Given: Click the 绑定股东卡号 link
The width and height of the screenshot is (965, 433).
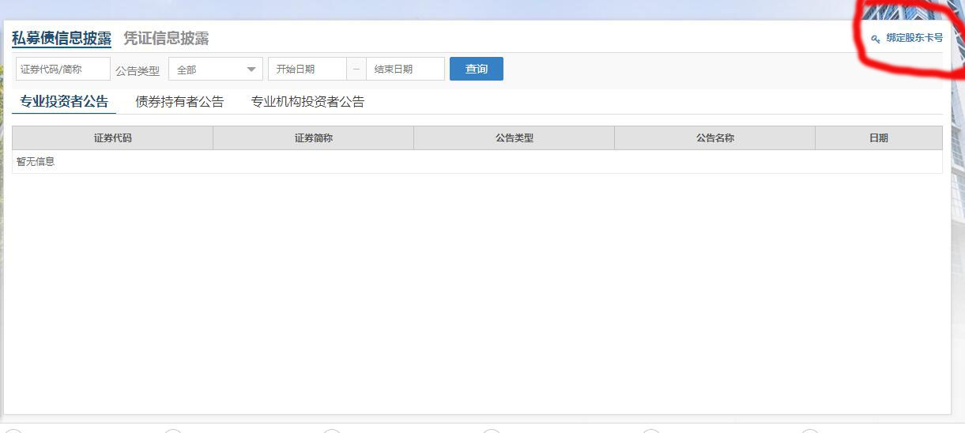Looking at the screenshot, I should pos(914,38).
